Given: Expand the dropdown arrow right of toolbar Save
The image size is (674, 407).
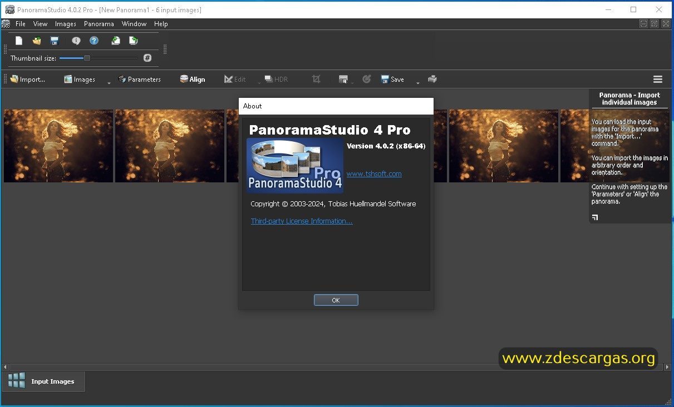Looking at the screenshot, I should pyautogui.click(x=417, y=83).
